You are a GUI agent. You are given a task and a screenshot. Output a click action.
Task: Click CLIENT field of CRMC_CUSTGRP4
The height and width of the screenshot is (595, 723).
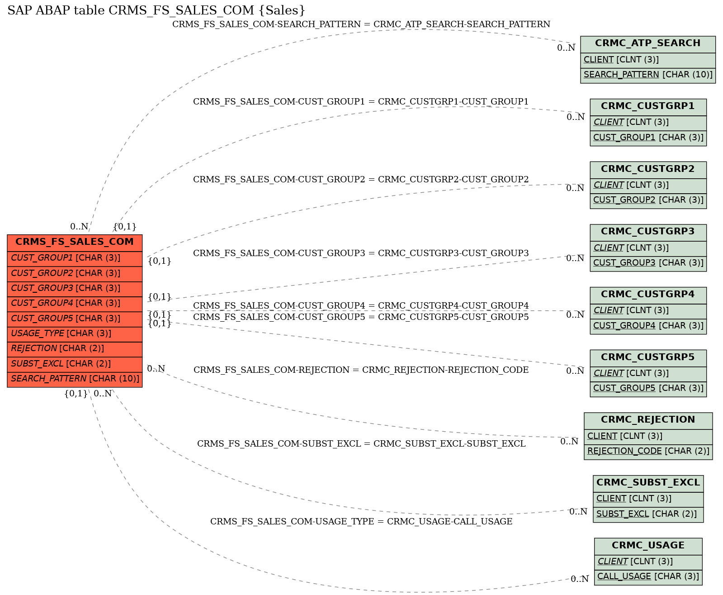[648, 311]
